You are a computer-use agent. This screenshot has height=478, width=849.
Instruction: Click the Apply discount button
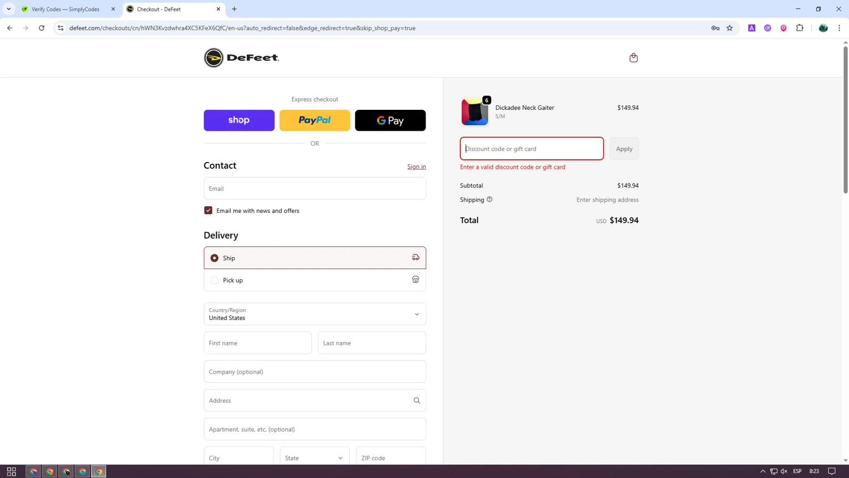(624, 148)
